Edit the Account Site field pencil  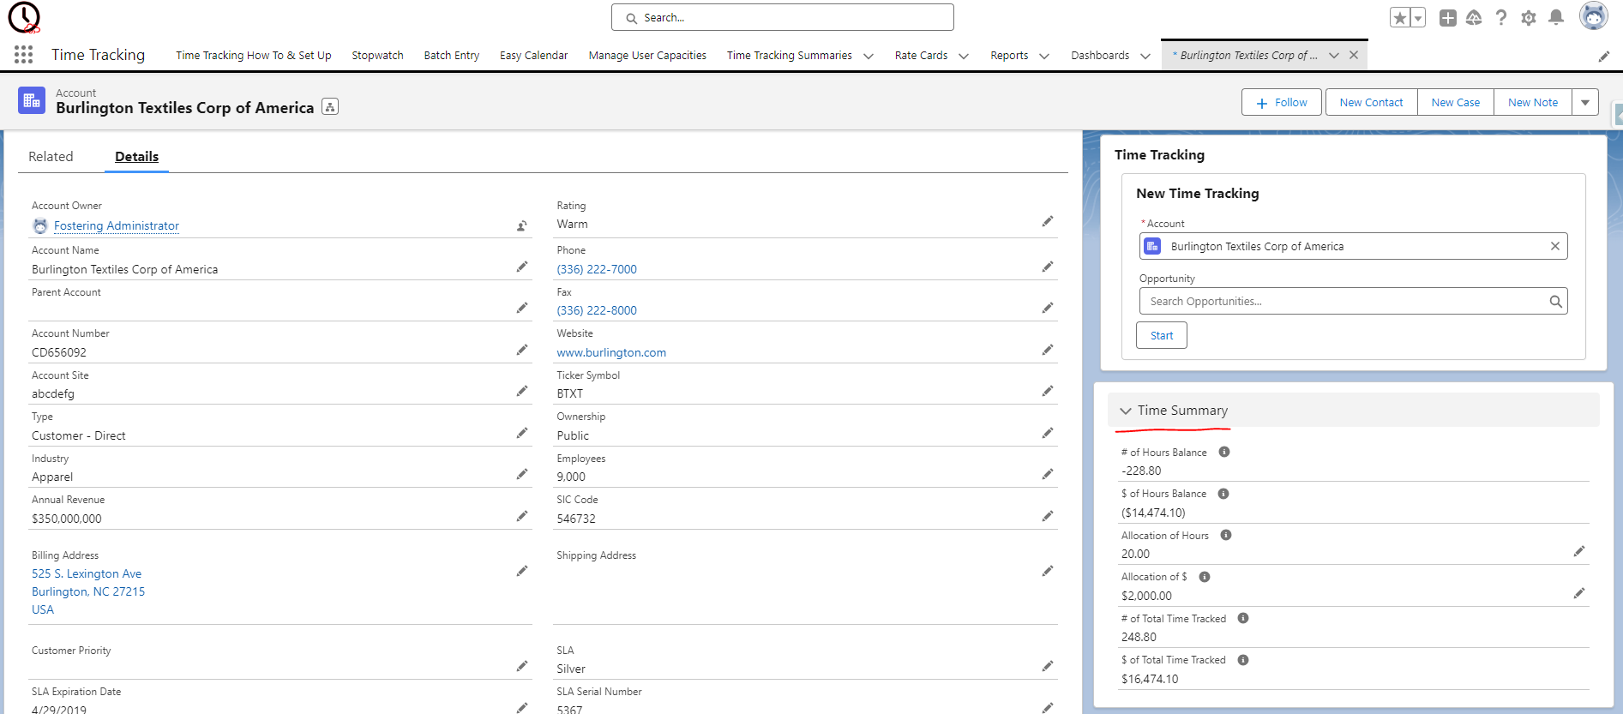[521, 391]
